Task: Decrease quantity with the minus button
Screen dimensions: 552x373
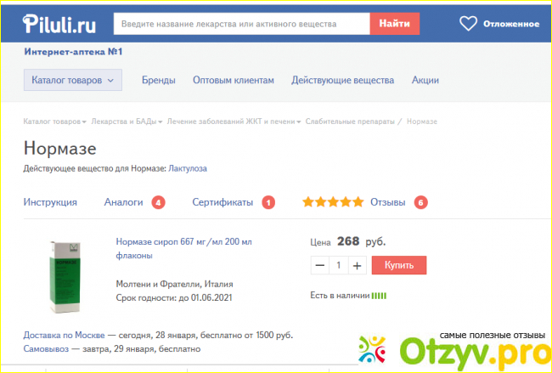Action: tap(320, 265)
